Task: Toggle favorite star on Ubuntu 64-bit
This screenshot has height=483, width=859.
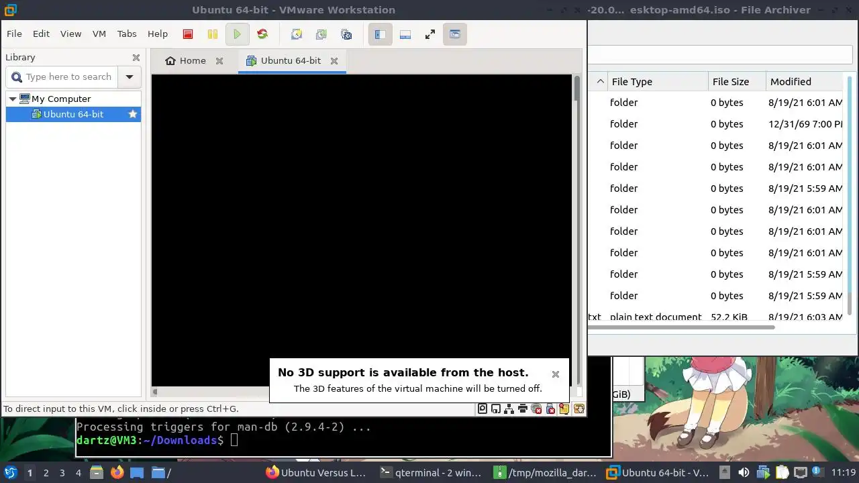Action: click(133, 114)
